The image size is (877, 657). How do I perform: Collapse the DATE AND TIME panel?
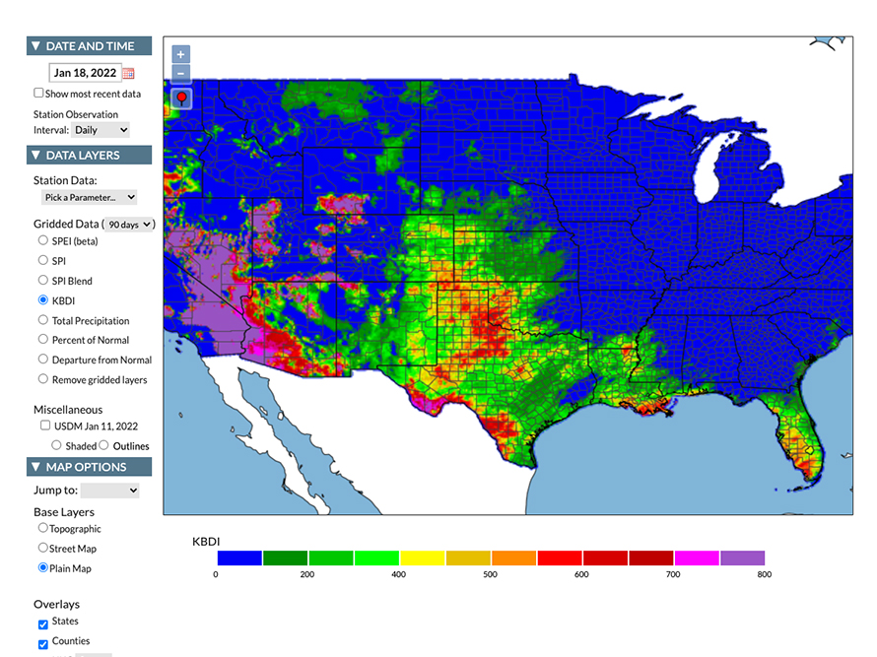click(x=34, y=45)
